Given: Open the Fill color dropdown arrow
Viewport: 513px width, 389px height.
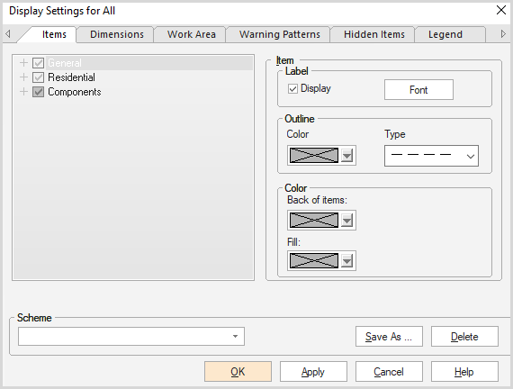Looking at the screenshot, I should click(346, 260).
